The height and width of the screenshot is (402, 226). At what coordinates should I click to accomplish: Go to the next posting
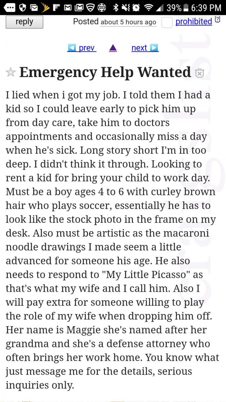145,48
